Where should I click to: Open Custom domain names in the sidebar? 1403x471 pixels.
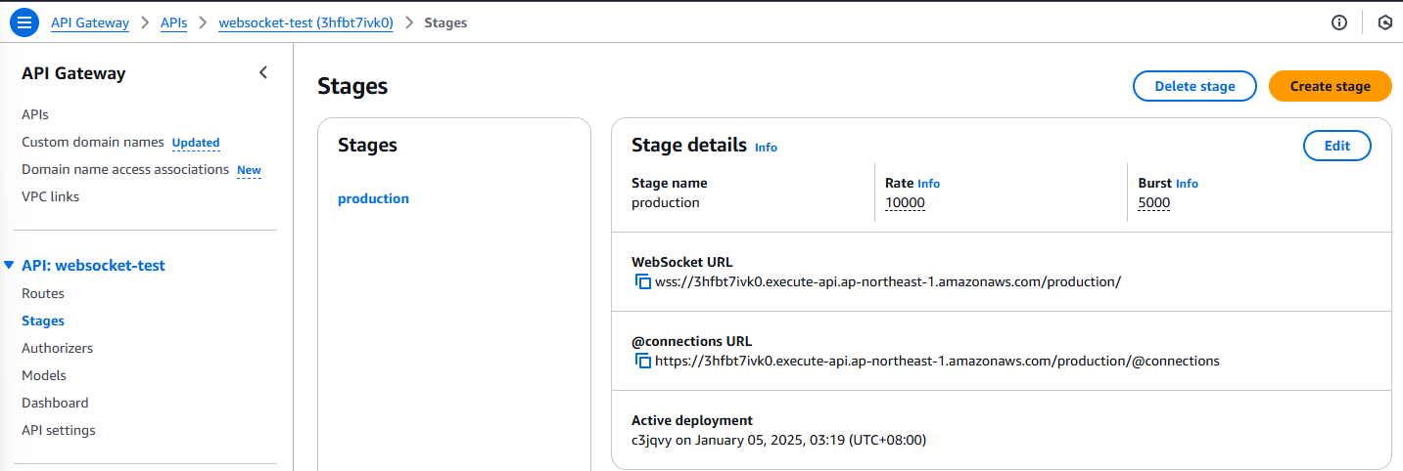pos(93,142)
